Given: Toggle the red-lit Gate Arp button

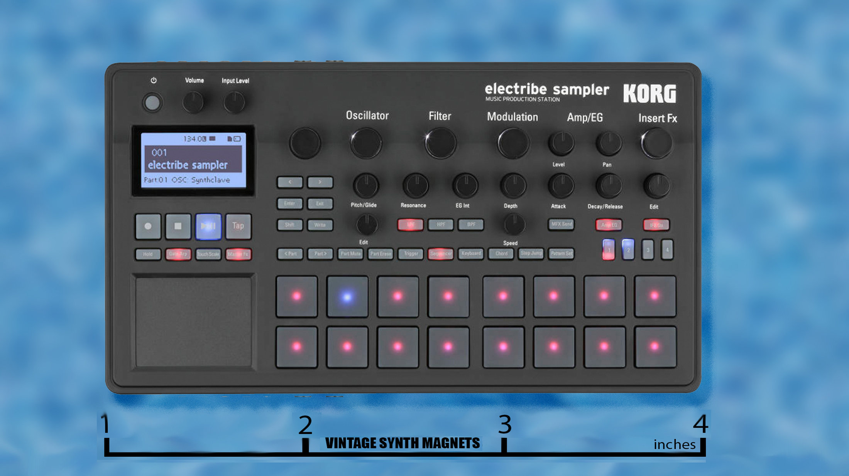Looking at the screenshot, I should (178, 254).
